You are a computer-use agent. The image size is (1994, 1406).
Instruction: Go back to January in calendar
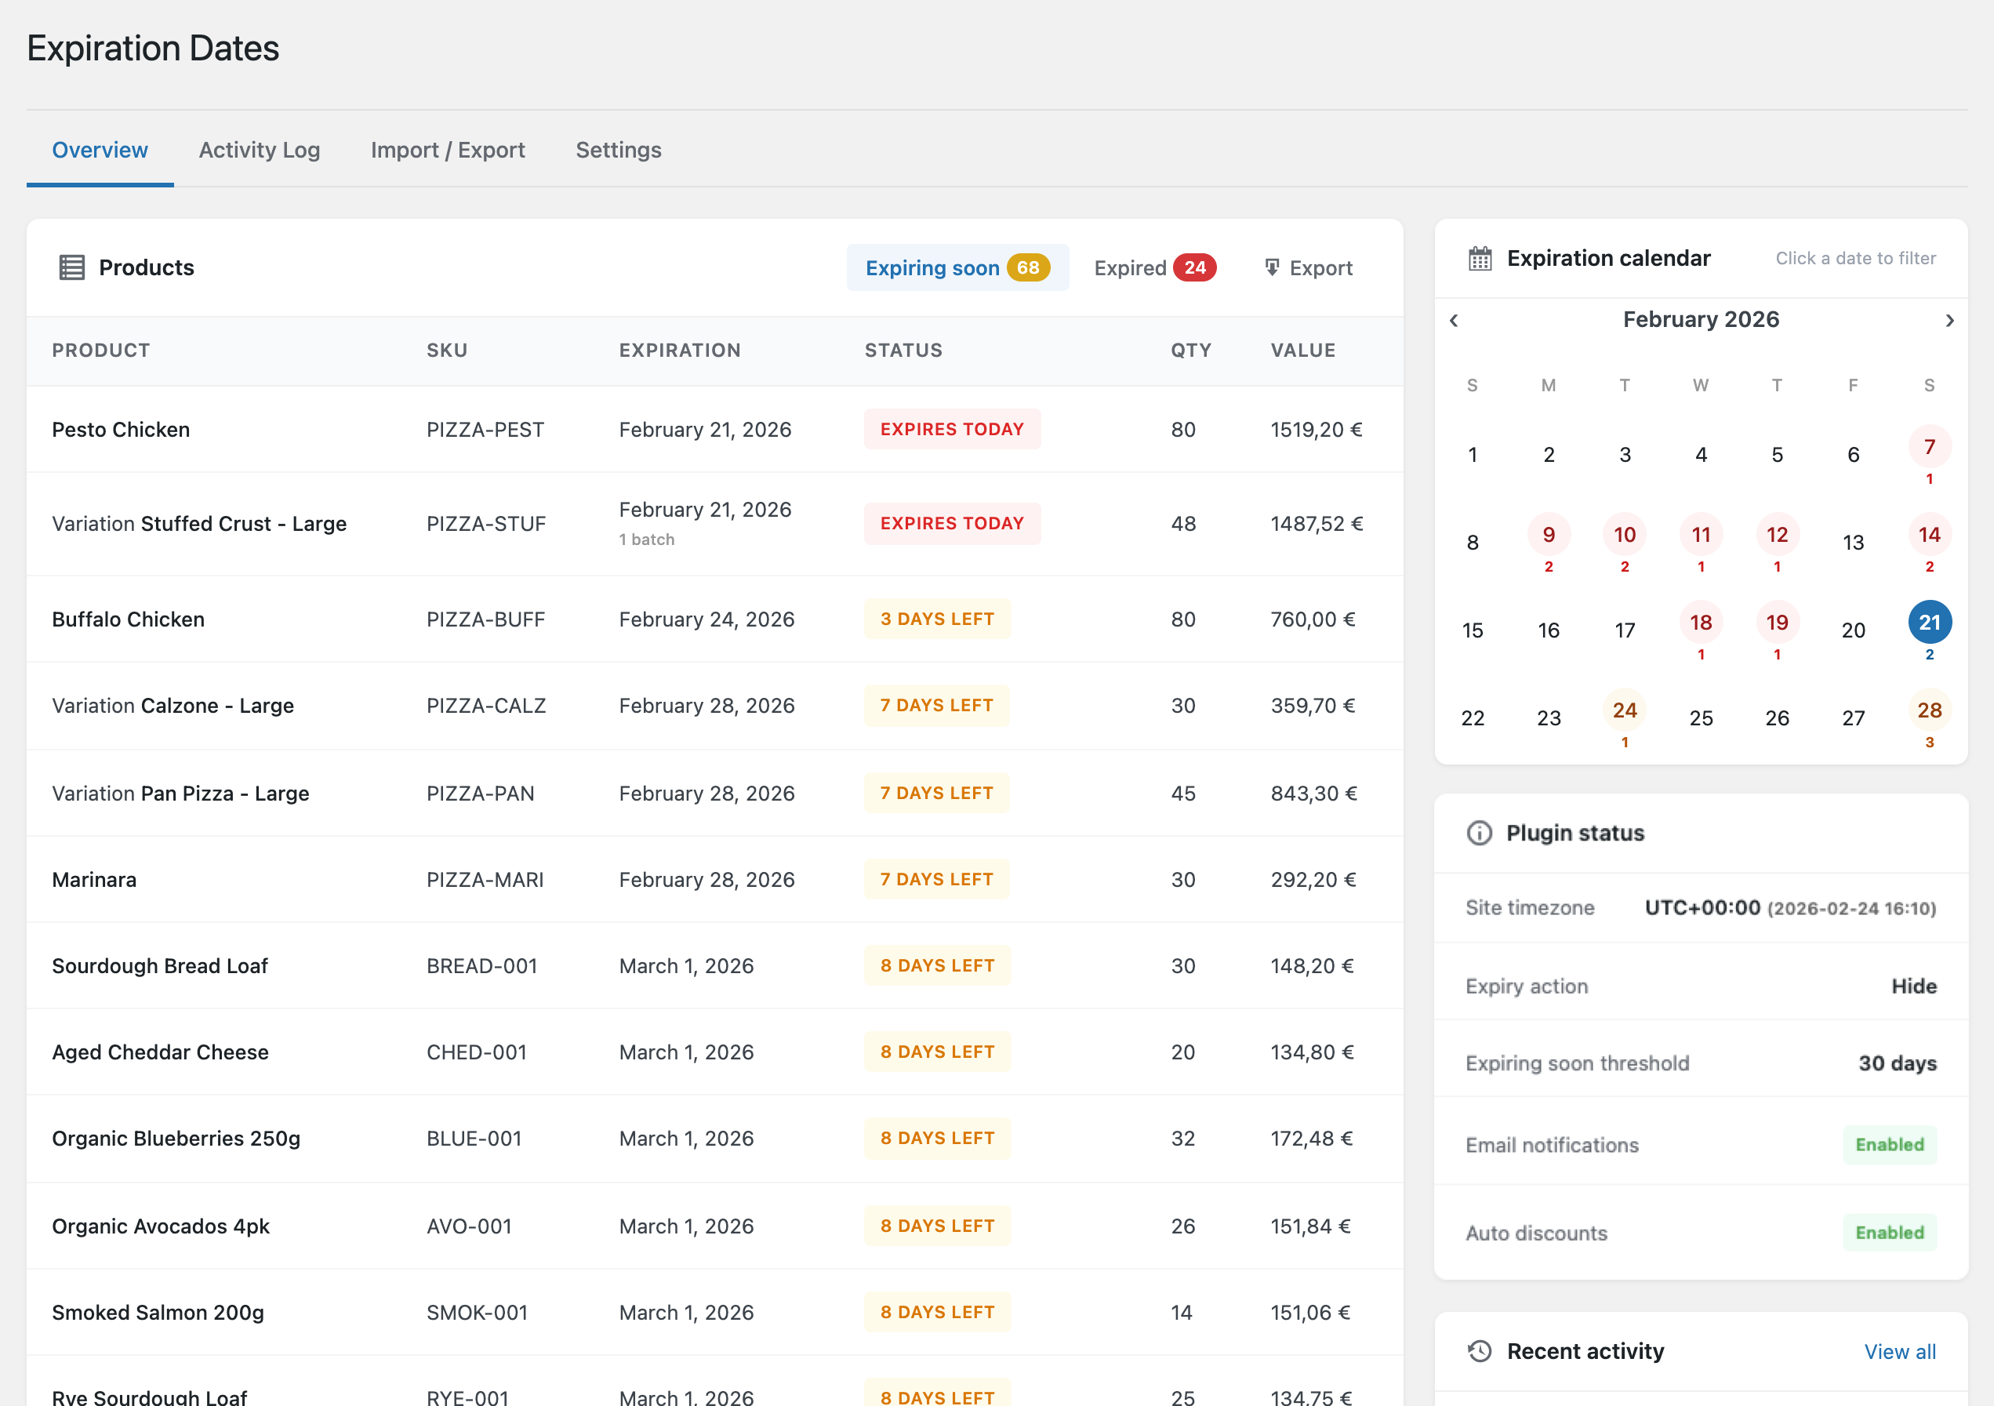[1453, 320]
